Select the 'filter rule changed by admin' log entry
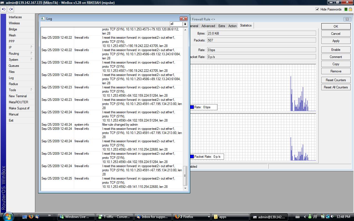The width and height of the screenshot is (354, 221). pyautogui.click(x=112, y=125)
